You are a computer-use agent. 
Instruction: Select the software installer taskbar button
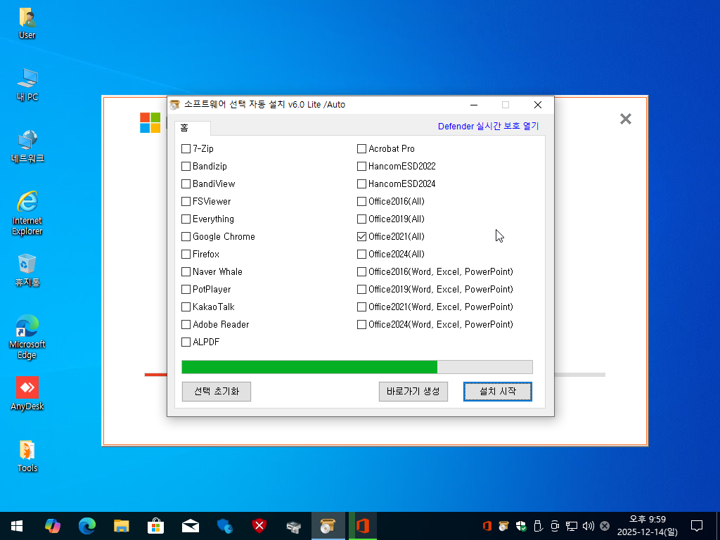[328, 526]
